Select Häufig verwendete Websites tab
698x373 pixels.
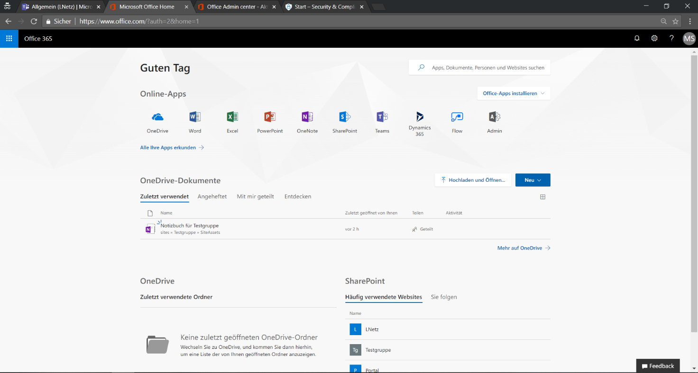[384, 297]
